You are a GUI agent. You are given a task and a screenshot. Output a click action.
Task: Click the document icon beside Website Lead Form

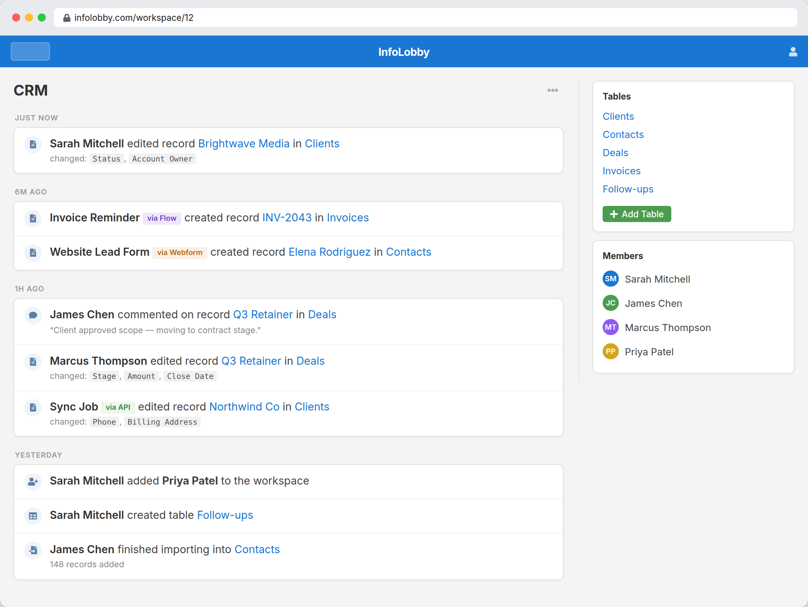[x=33, y=253]
